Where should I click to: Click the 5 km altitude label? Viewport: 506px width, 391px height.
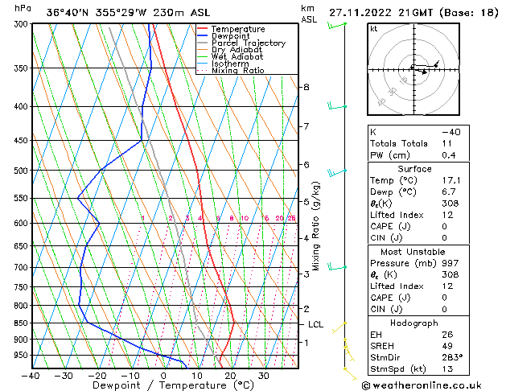(306, 202)
